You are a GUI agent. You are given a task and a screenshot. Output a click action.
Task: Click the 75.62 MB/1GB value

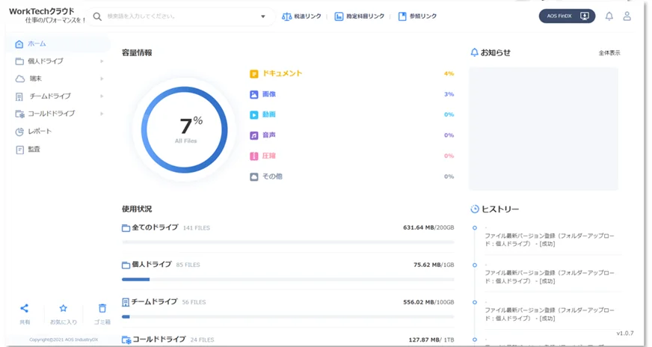434,265
